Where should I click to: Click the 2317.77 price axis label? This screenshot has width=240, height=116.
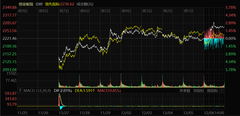click(x=10, y=15)
